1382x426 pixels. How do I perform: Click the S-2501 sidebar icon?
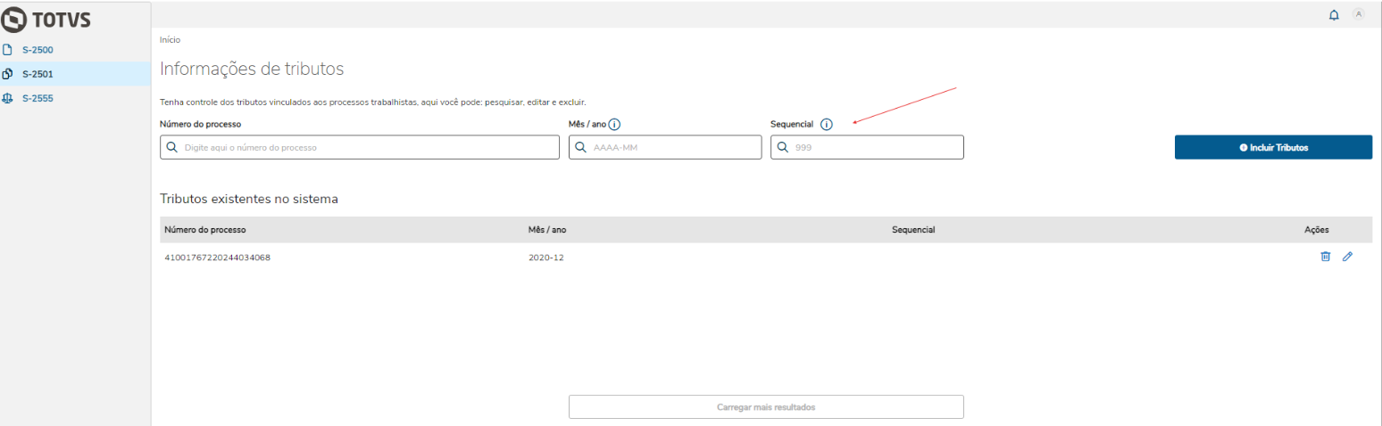(7, 74)
